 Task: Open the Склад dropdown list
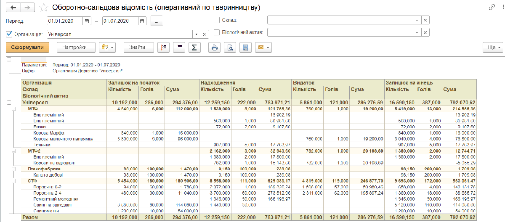coord(417,20)
